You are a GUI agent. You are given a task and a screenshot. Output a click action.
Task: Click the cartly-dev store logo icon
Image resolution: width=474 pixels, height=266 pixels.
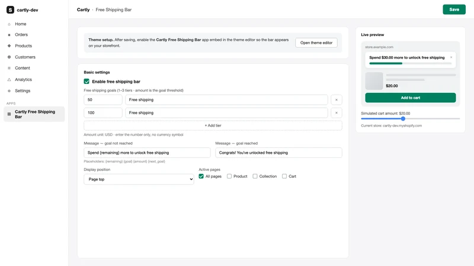(x=10, y=9)
